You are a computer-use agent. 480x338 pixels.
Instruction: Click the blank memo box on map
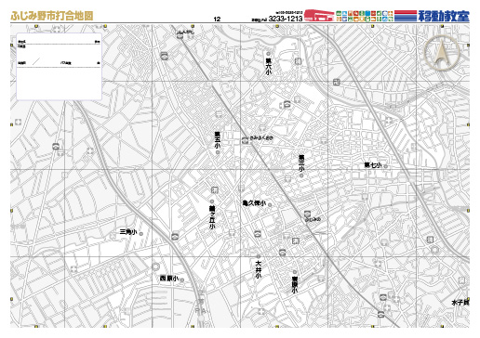click(x=59, y=66)
